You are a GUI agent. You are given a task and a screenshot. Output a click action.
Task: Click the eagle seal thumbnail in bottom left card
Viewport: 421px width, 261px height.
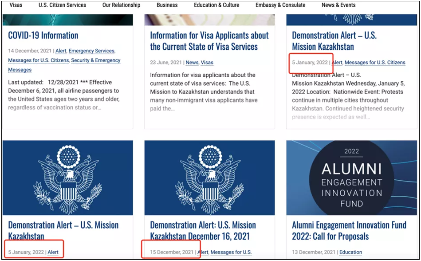[x=68, y=178]
